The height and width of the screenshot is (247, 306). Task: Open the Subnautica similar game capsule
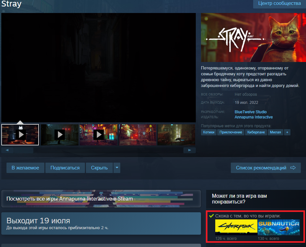(x=279, y=227)
